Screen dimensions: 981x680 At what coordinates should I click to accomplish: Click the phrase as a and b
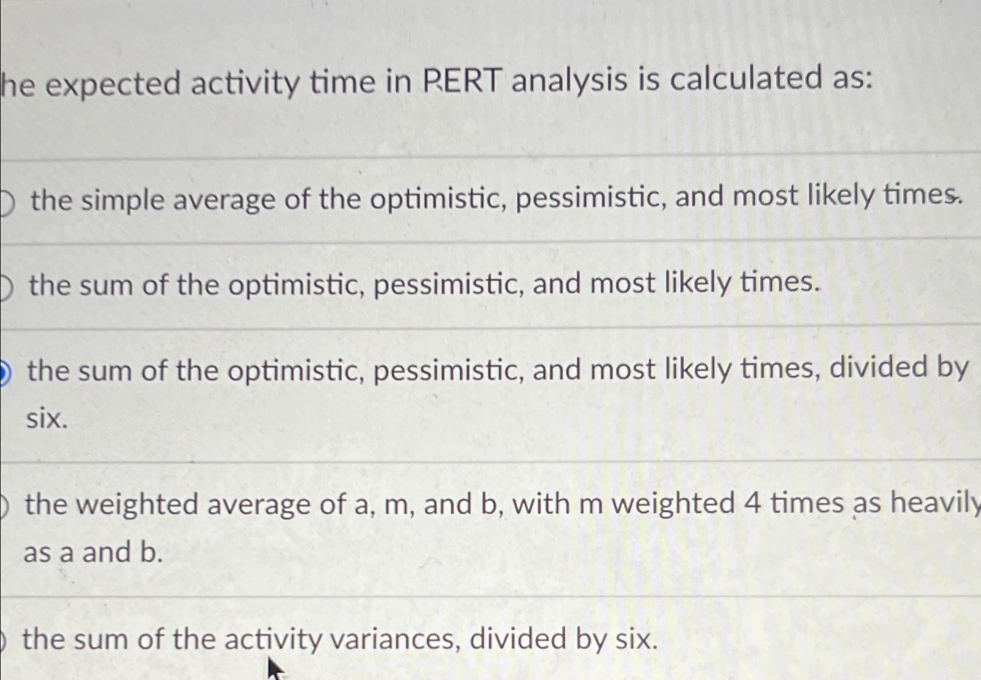[93, 552]
